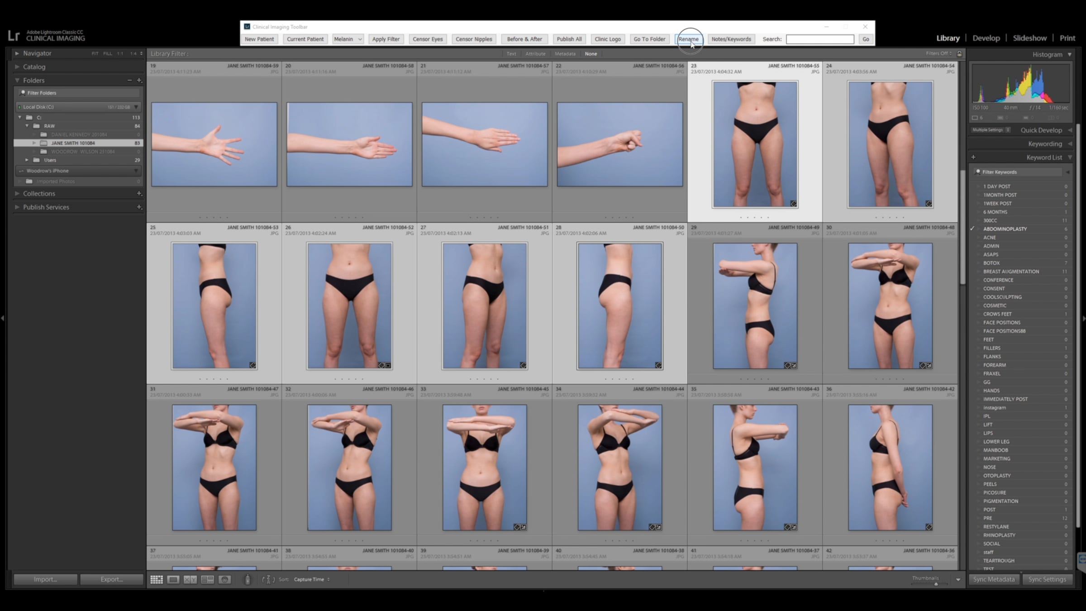Select the Painter spray can tool
The height and width of the screenshot is (611, 1086).
click(248, 579)
